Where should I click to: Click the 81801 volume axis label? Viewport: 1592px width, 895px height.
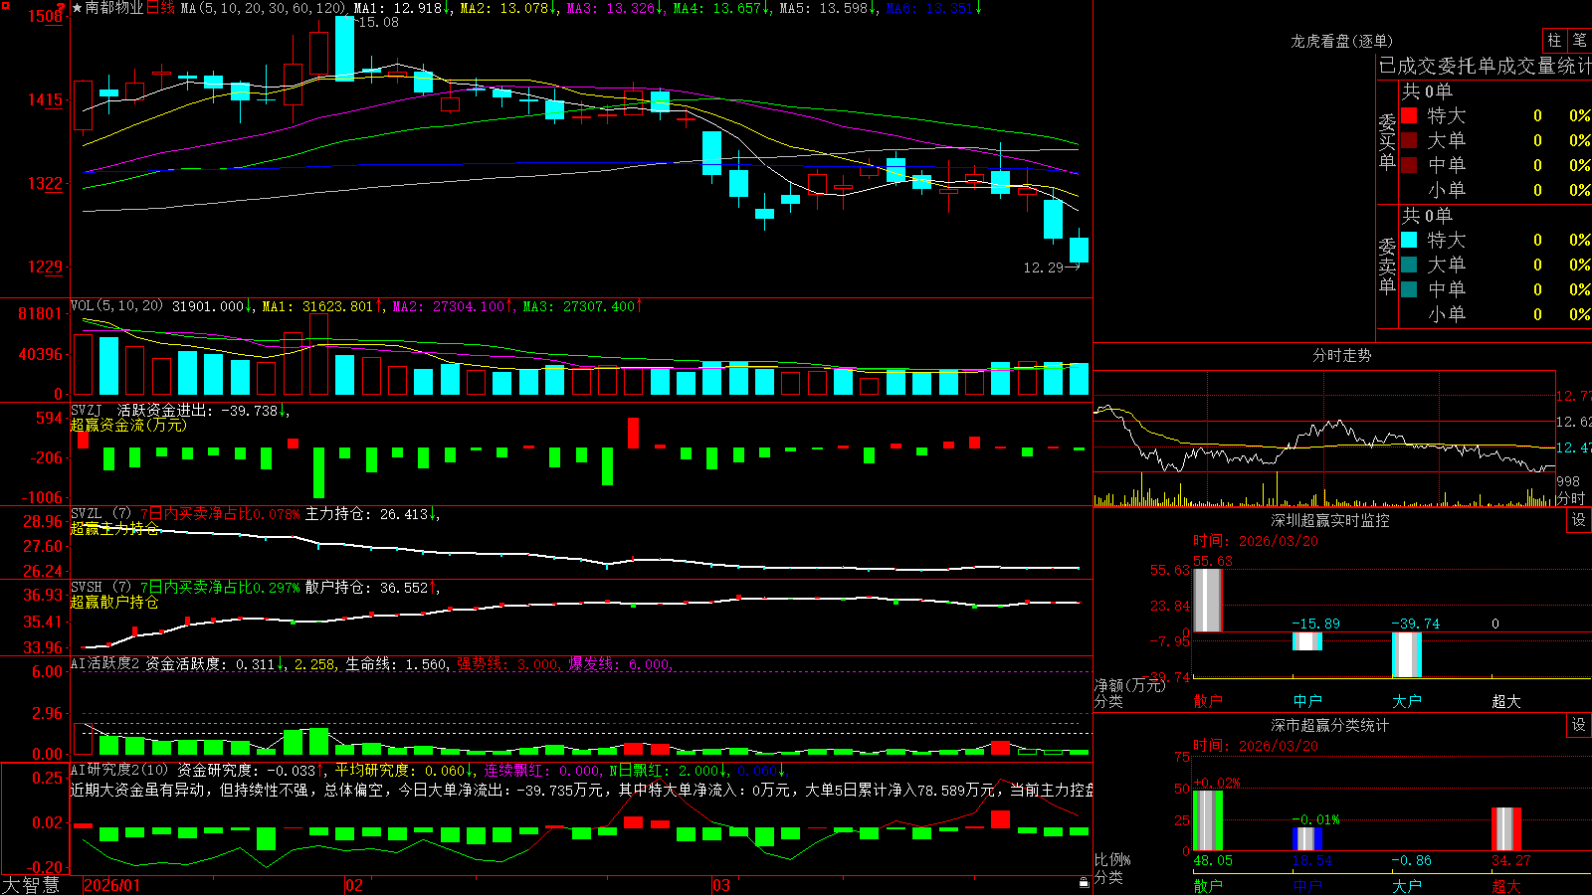[40, 314]
